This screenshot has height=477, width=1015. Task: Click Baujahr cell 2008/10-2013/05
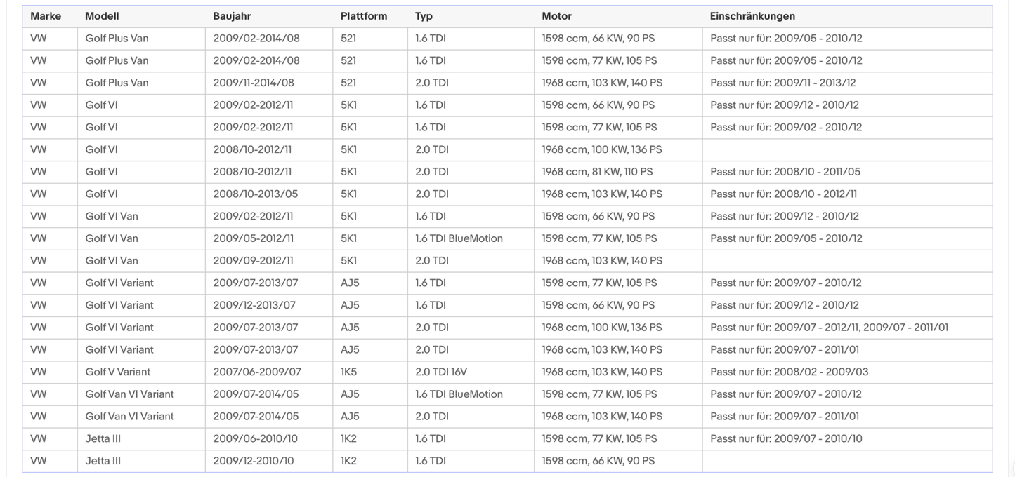coord(255,194)
